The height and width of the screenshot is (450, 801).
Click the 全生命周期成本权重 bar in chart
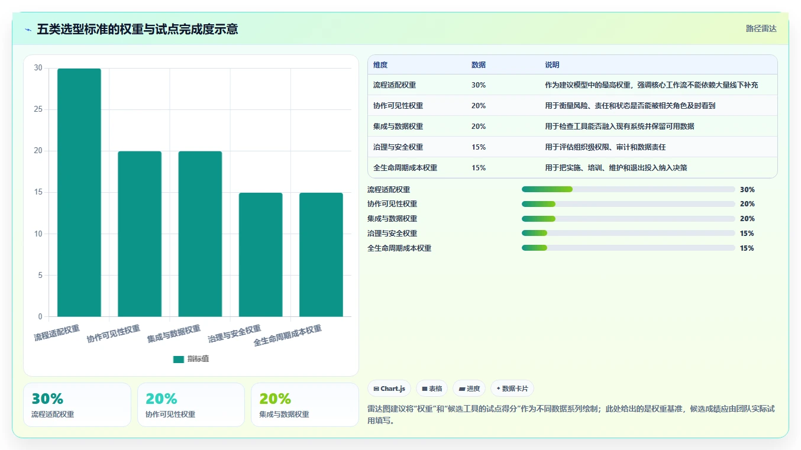pos(321,254)
